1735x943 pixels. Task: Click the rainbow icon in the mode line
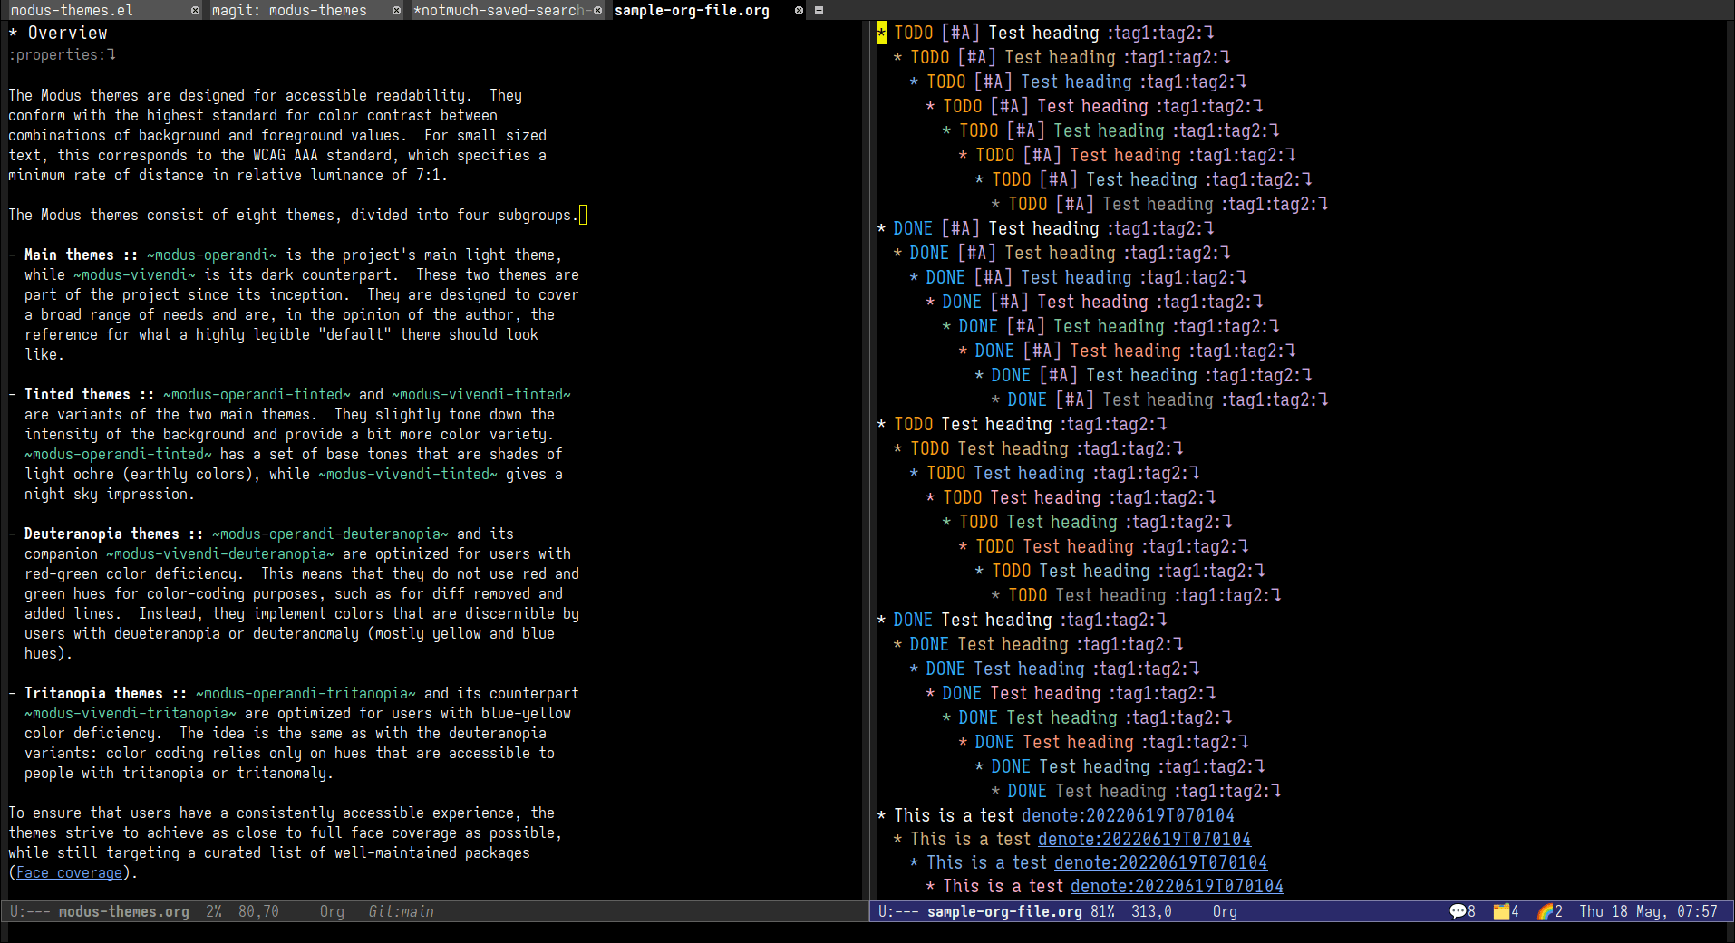tap(1545, 911)
